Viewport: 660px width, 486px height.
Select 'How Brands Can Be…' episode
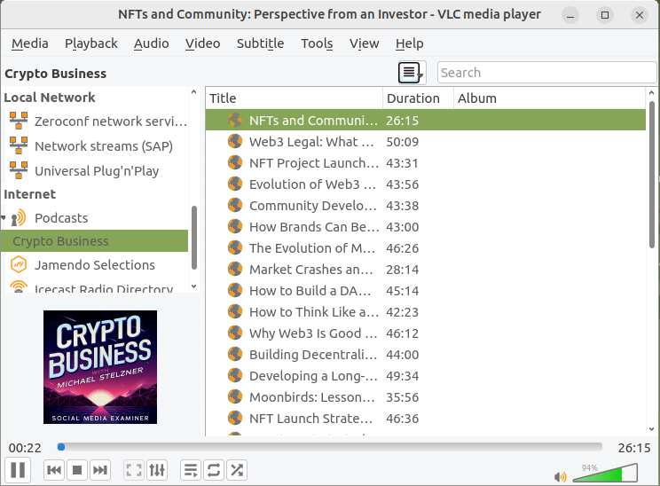(426, 227)
